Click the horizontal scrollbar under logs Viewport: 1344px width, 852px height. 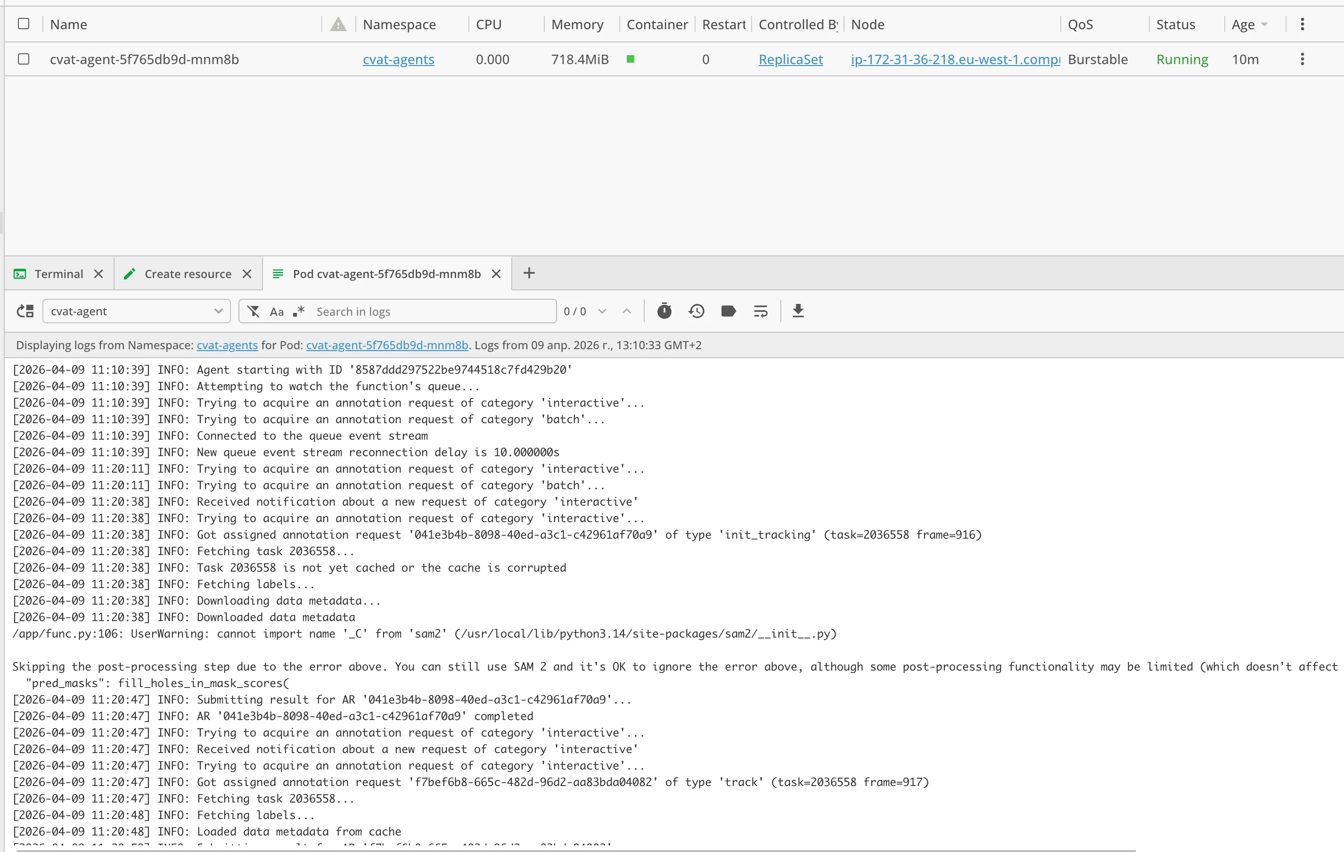tap(575, 850)
